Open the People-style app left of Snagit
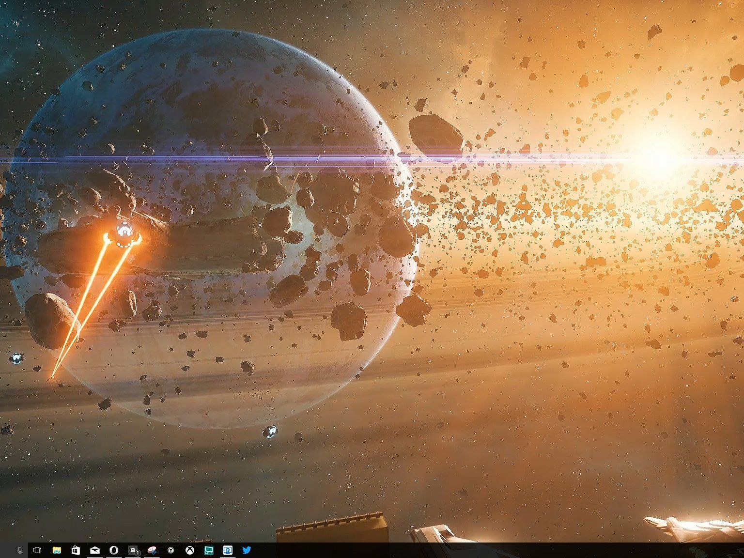 pyautogui.click(x=133, y=550)
